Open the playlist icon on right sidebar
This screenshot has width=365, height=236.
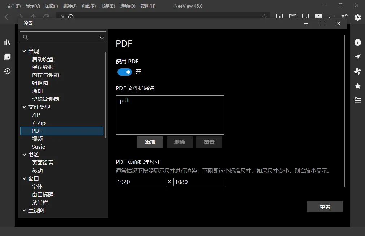coord(357,100)
